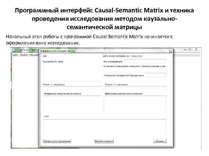Viewport: 209px width, 156px height.
Task: Click the 'Цели' large text area
Action: coord(105,128)
